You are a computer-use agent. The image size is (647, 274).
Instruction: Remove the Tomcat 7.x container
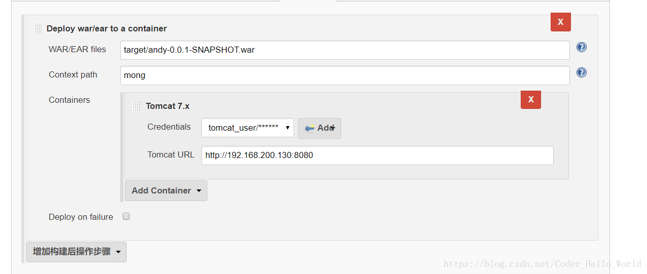click(531, 99)
